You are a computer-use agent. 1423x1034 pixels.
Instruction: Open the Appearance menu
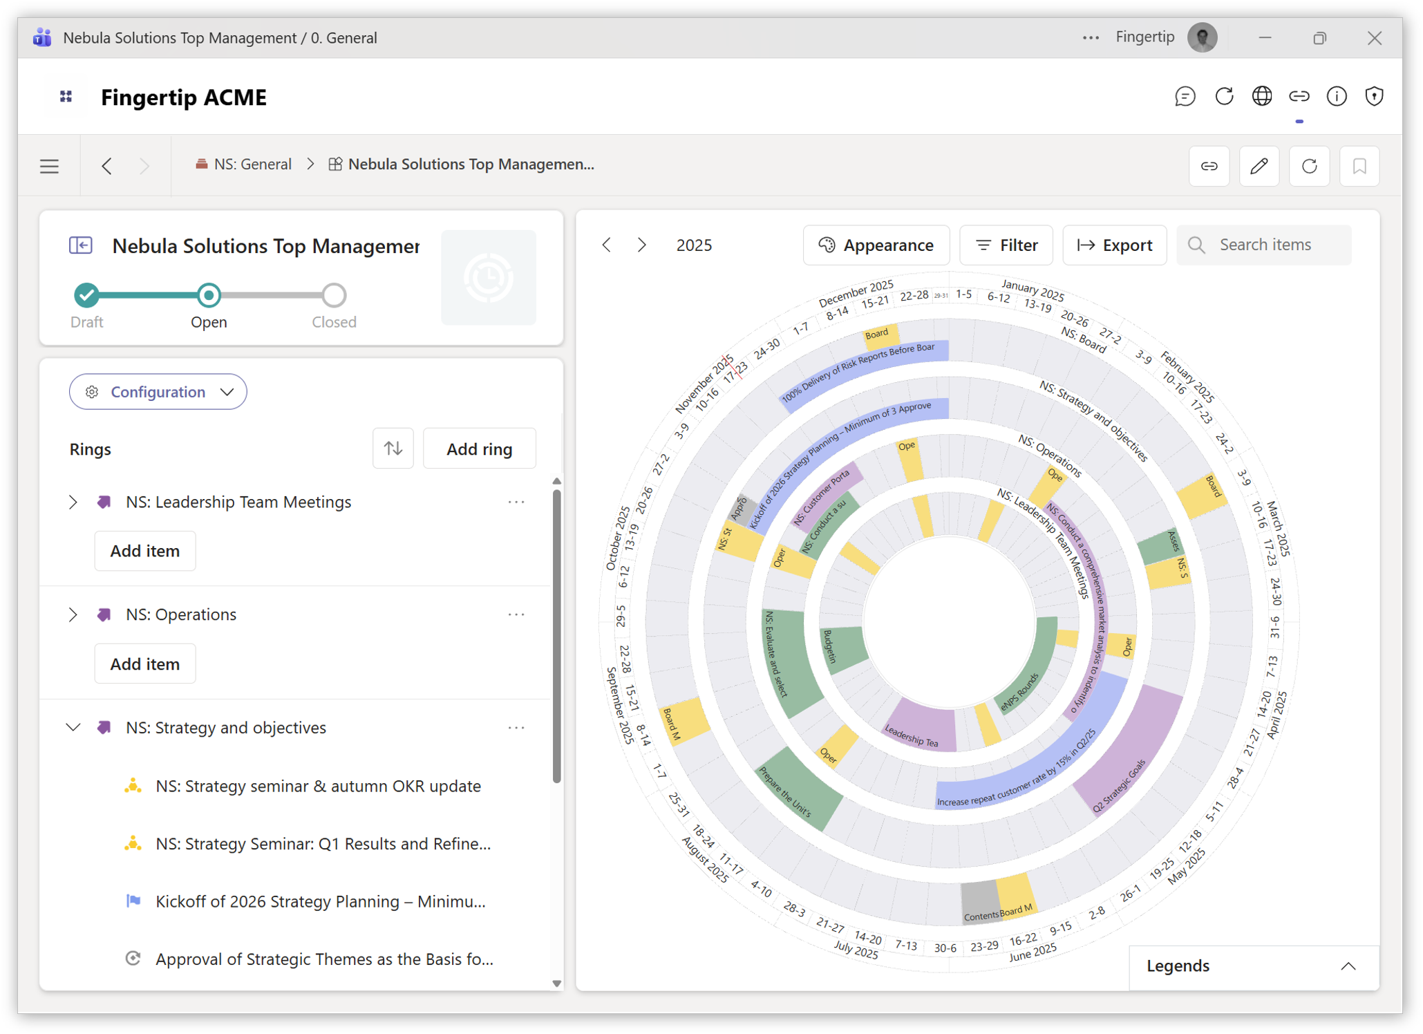[x=876, y=245]
